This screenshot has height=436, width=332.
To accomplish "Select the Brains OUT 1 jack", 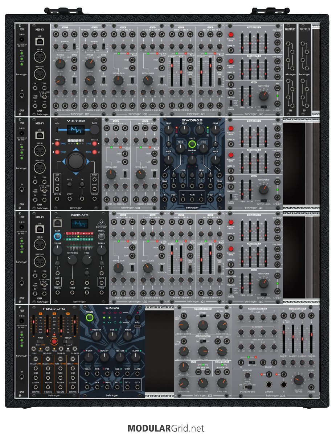I will [58, 283].
